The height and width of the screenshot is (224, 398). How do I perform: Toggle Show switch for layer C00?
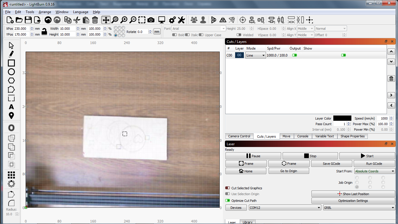pos(344,55)
